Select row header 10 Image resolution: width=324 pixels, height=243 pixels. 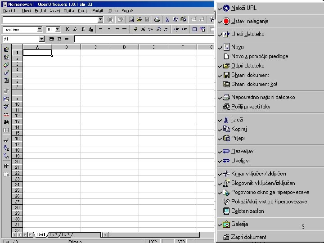coord(17,104)
